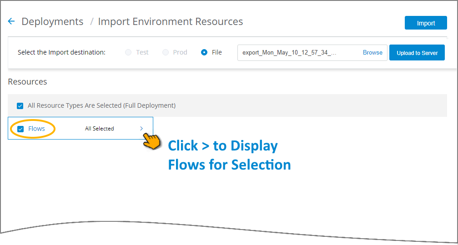
Task: Expand Flows with the chevron arrow
Action: pyautogui.click(x=141, y=129)
